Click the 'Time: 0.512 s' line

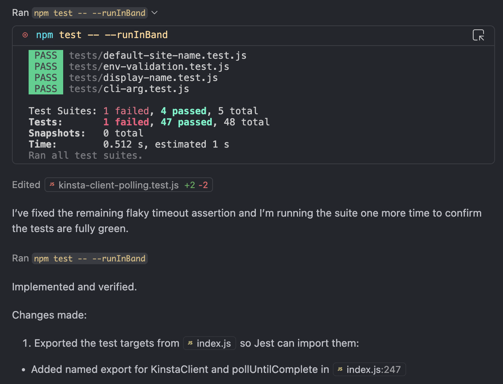pos(129,144)
